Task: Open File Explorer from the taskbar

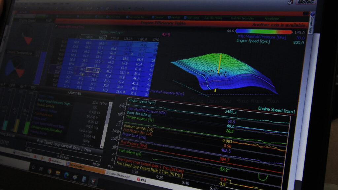Action: pos(57,173)
